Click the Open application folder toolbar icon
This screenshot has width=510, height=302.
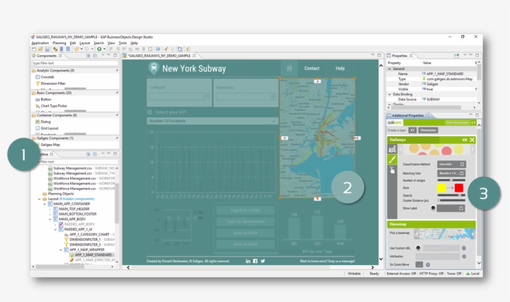[40, 49]
